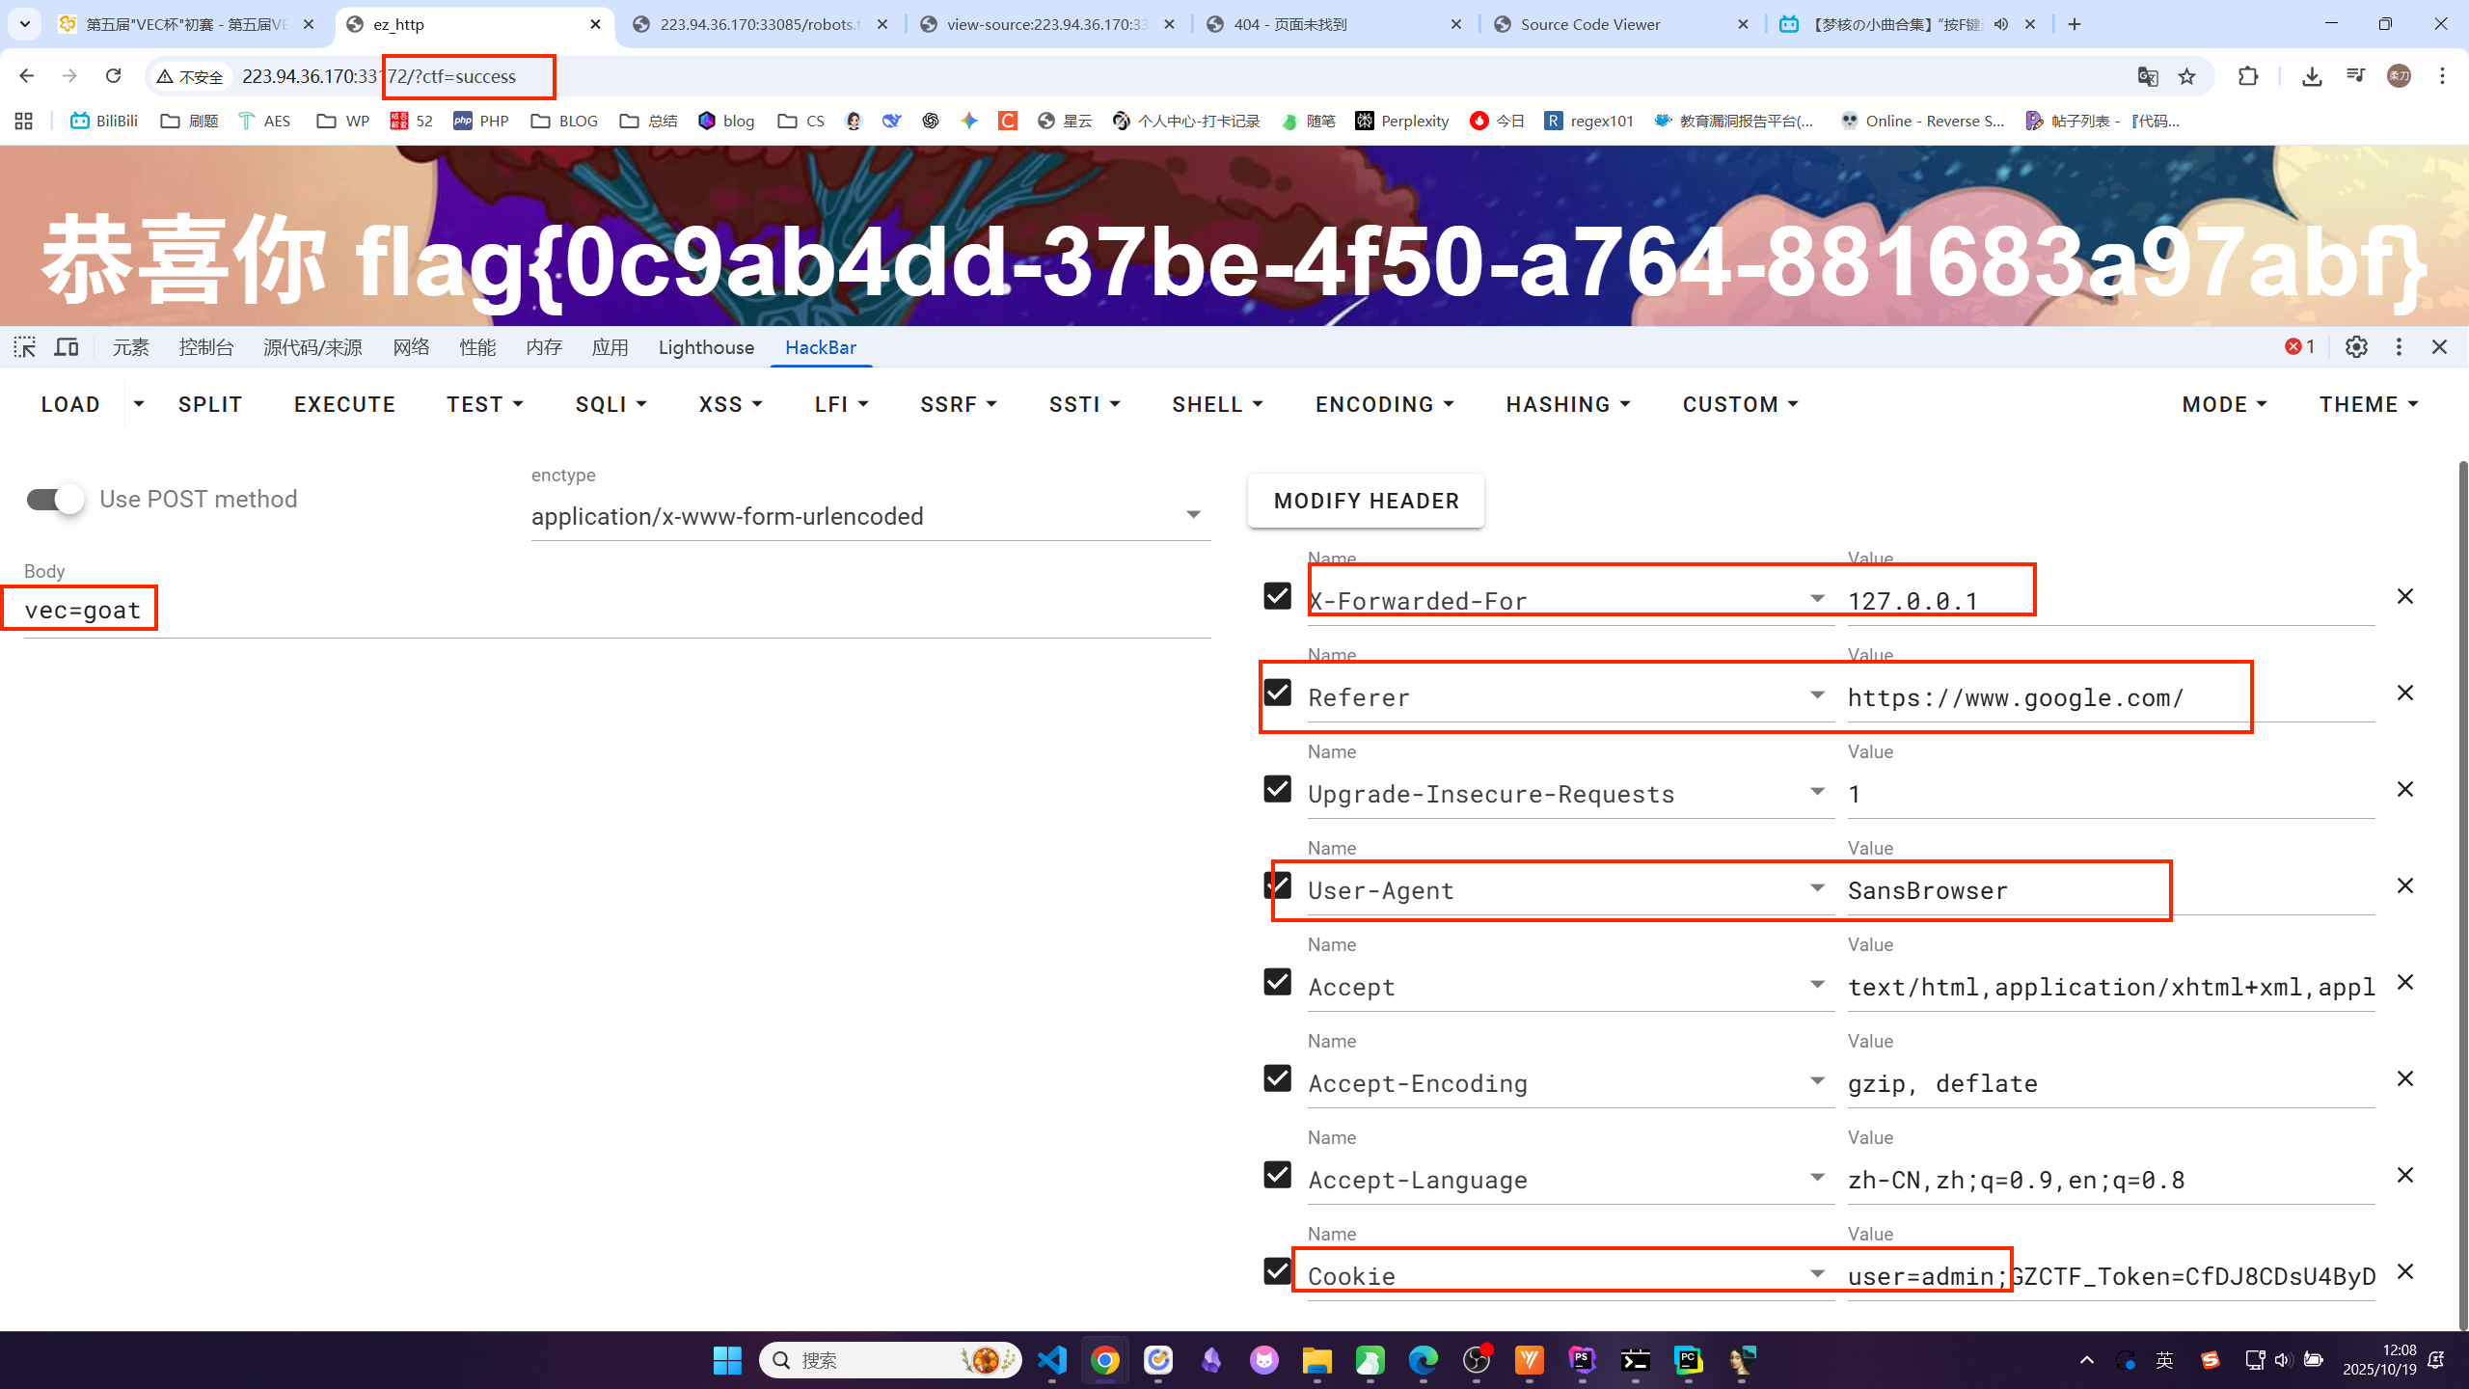The height and width of the screenshot is (1389, 2469).
Task: Click the page reload icon
Action: click(113, 76)
